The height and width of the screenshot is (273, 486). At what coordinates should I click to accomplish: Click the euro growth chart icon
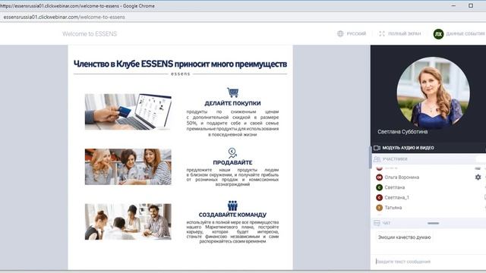pos(232,153)
